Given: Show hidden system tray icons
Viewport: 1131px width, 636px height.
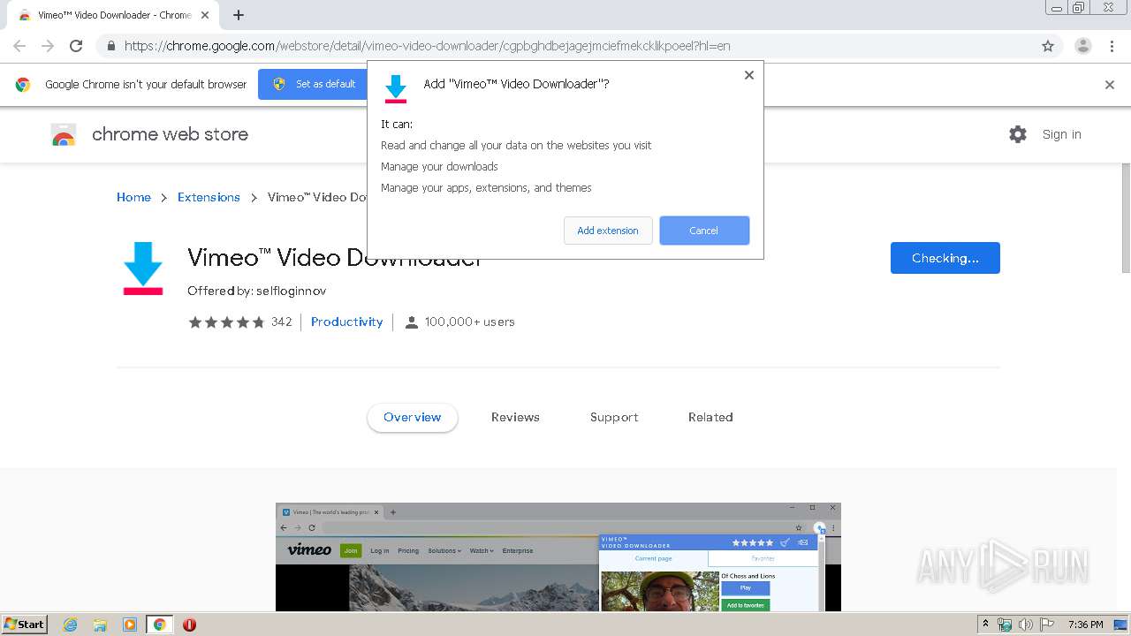Looking at the screenshot, I should click(x=985, y=625).
